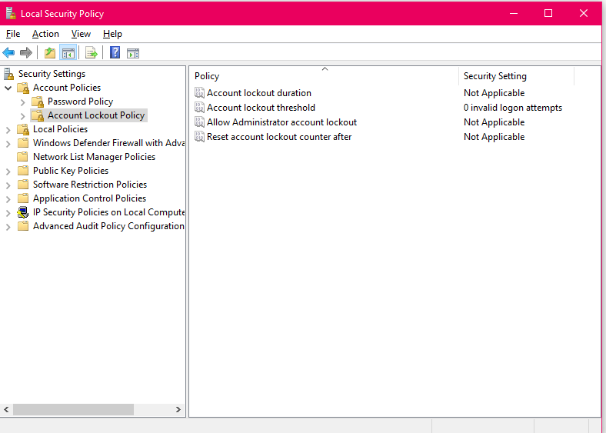Click the Advanced Audit Policy Configuration folder icon
The height and width of the screenshot is (433, 606).
point(23,226)
